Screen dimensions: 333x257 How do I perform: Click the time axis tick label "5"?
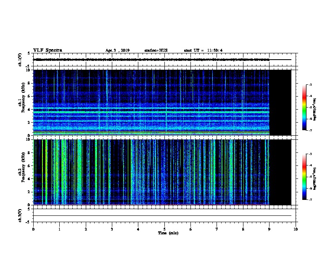pyautogui.click(x=164, y=229)
